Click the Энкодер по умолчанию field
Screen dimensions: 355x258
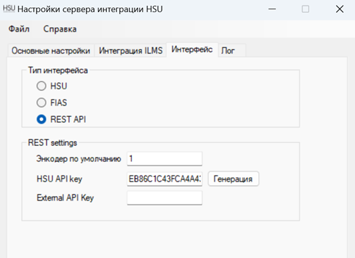pos(164,159)
